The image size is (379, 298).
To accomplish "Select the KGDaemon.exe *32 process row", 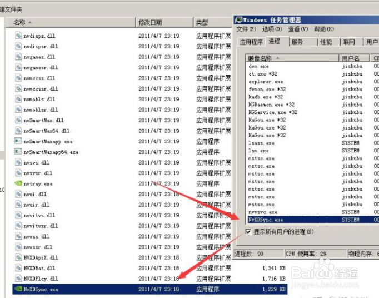I will tap(312, 105).
